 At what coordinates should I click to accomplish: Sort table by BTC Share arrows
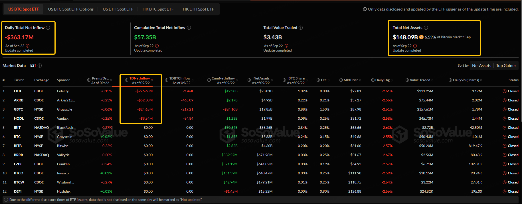pos(307,80)
